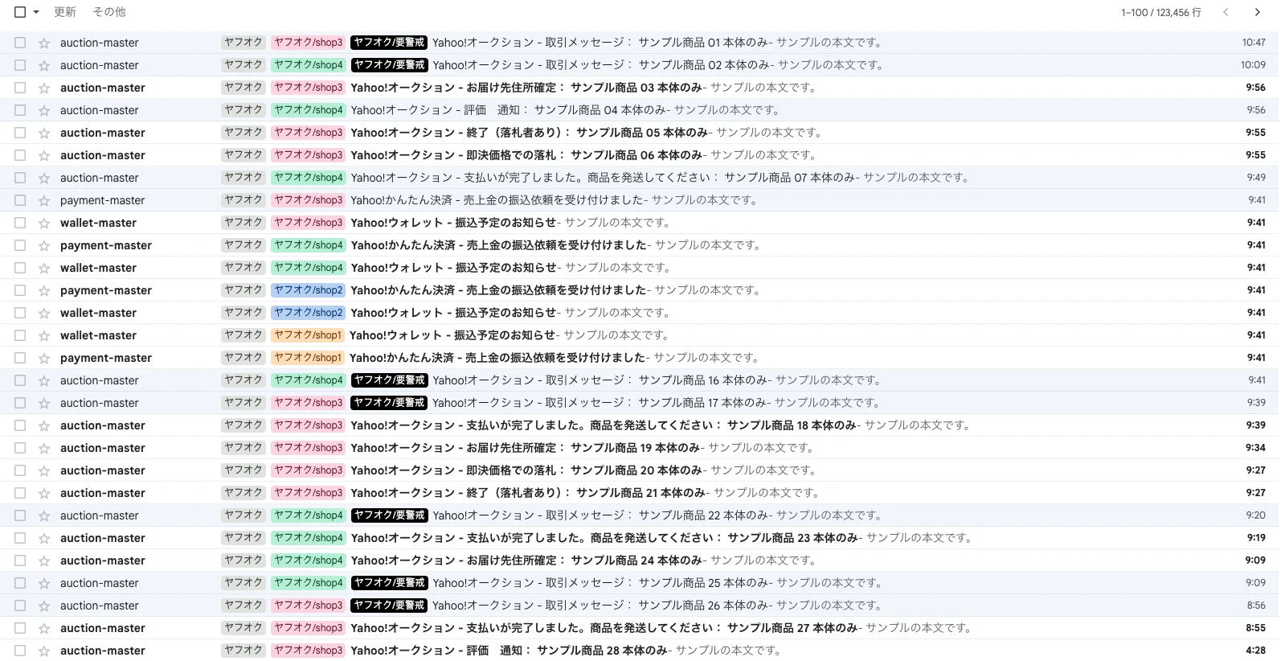Go to next page of emails
Image resolution: width=1281 pixels, height=661 pixels.
(1257, 12)
